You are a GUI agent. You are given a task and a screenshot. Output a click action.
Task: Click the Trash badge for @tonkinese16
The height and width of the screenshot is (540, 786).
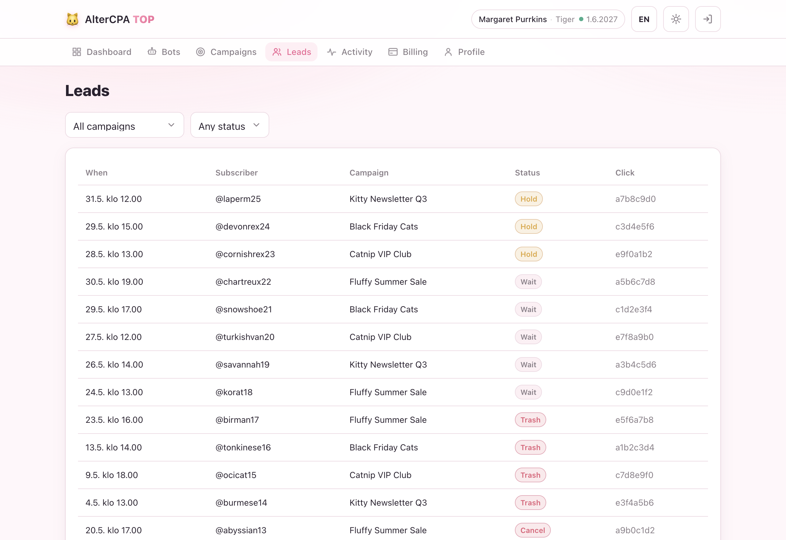(x=531, y=447)
